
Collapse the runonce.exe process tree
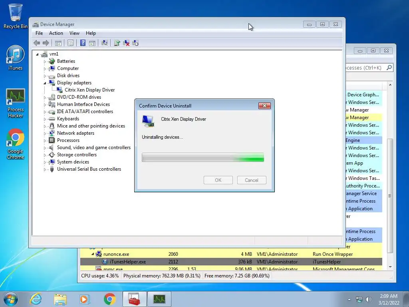[x=93, y=254]
